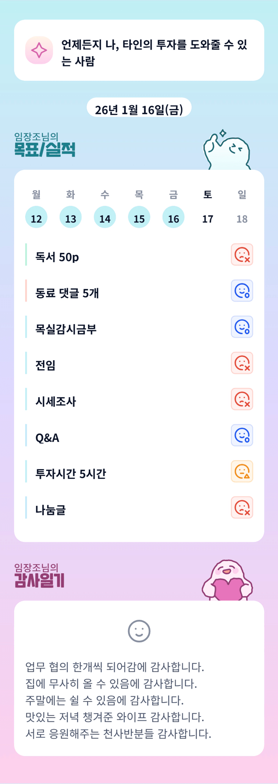Click the failed face icon for 나눔글
The width and height of the screenshot is (278, 784).
242,508
